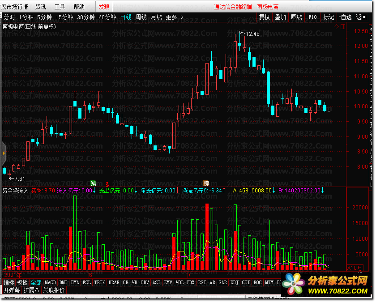Image resolution: width=376 pixels, height=302 pixels.
Task: Add stock with +自选 button
Action: pos(345,17)
